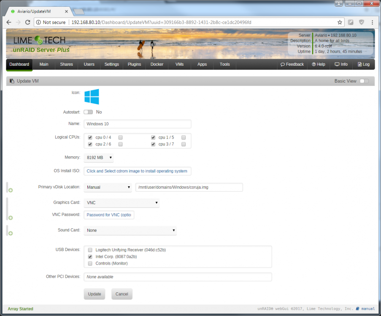Viewport: 381px width, 316px height.
Task: Open Chrome three-dot menu
Action: click(x=372, y=22)
